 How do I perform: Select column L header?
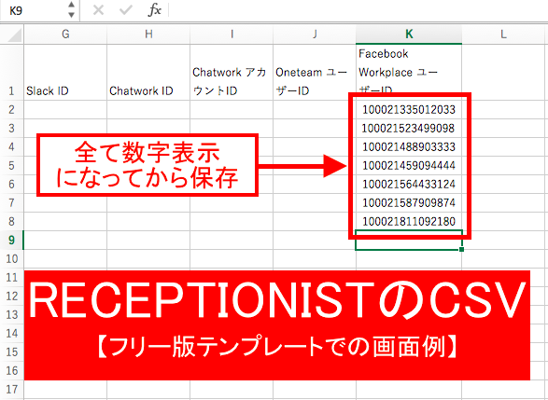pyautogui.click(x=503, y=34)
